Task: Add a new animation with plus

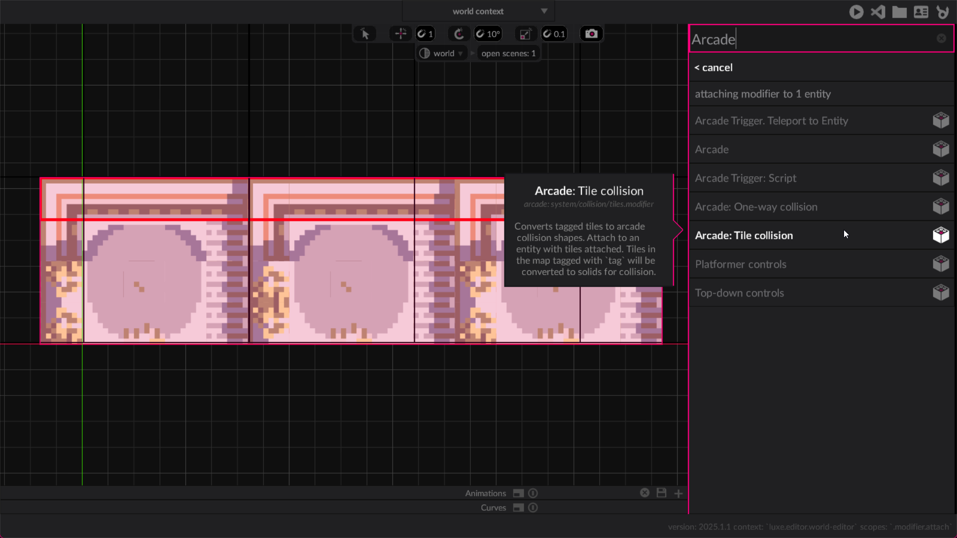Action: (x=679, y=493)
